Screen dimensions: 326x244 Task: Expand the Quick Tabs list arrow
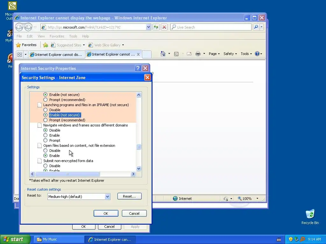25,54
